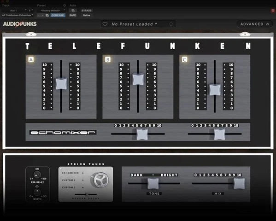Toggle echo channel C button
Viewport: 276px width, 221px height.
(184, 60)
